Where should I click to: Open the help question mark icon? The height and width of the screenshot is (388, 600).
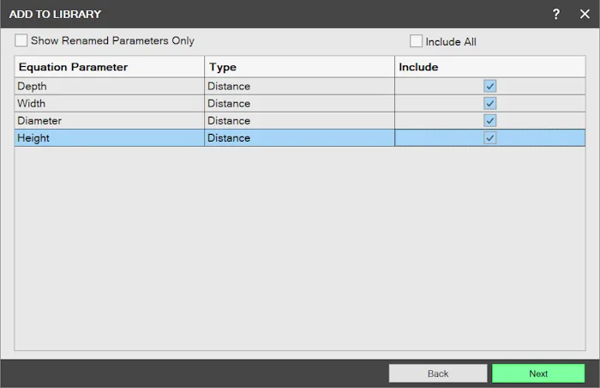pyautogui.click(x=556, y=15)
